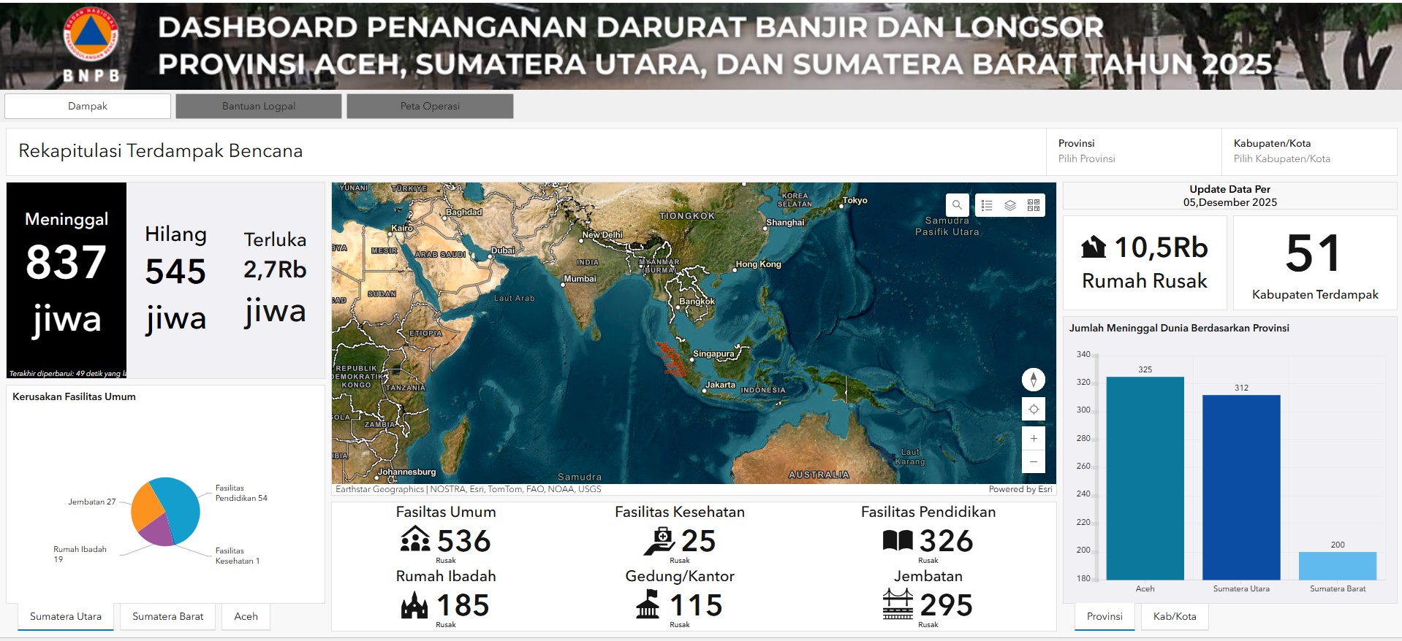Click the Rumah Ibadah 185 value
The image size is (1402, 641).
[x=462, y=605]
